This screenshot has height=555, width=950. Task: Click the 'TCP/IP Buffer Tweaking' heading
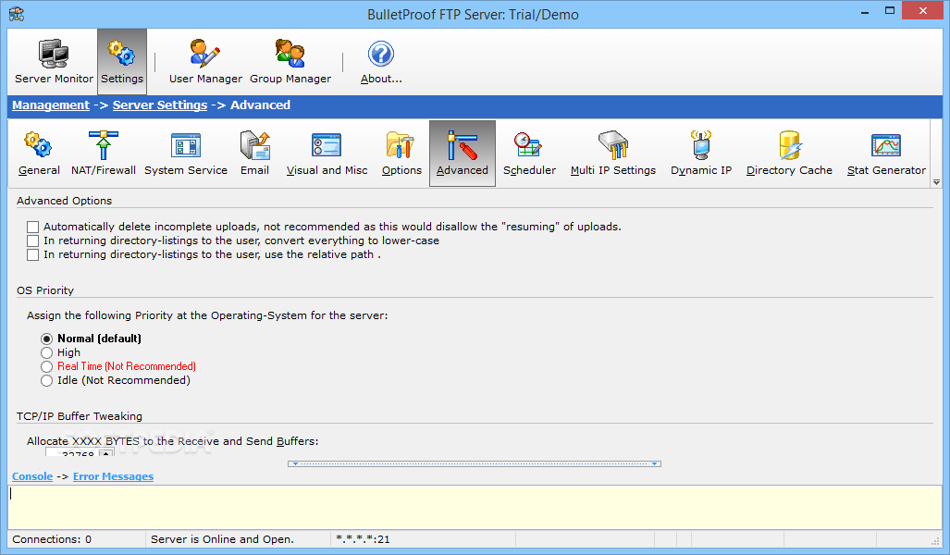[80, 416]
